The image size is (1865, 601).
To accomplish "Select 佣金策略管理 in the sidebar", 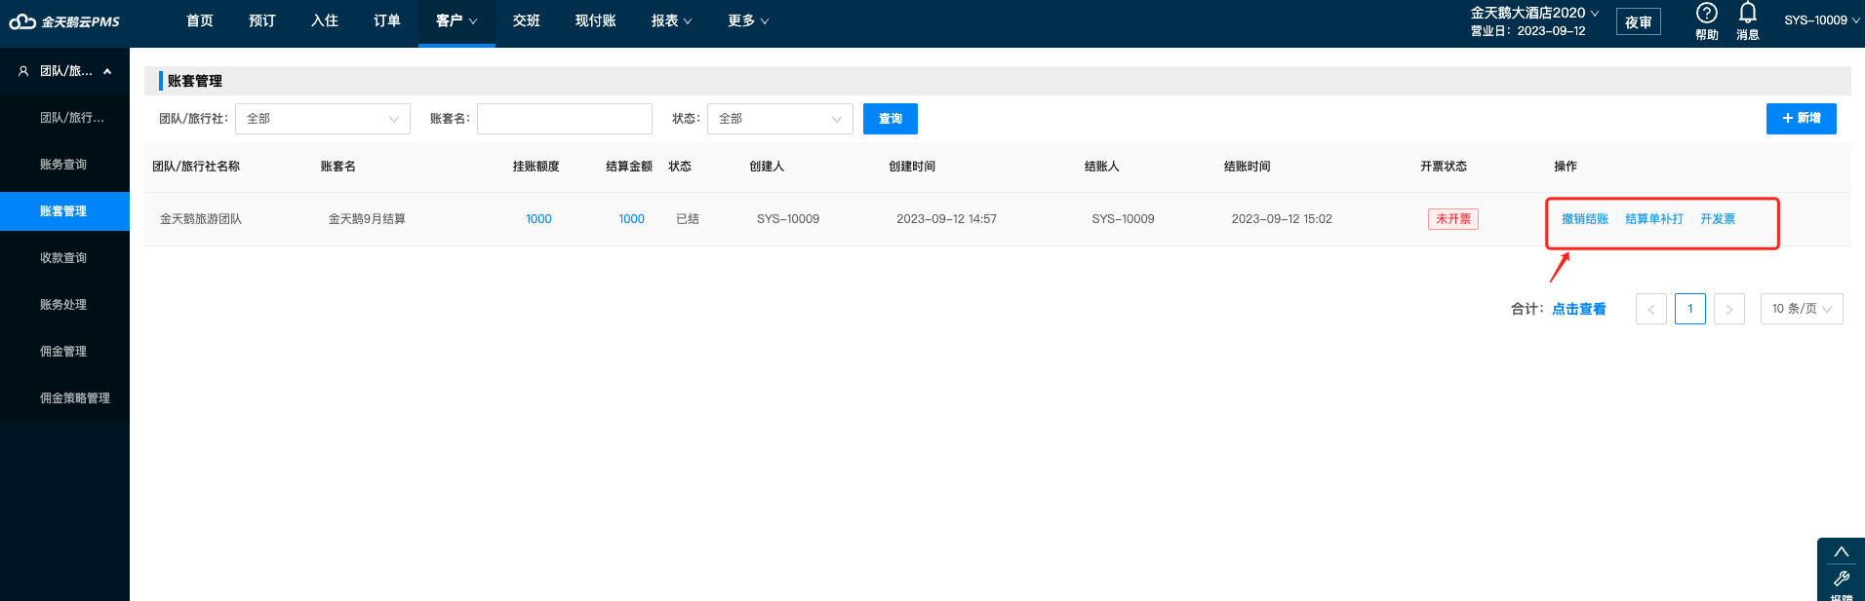I will click(64, 398).
